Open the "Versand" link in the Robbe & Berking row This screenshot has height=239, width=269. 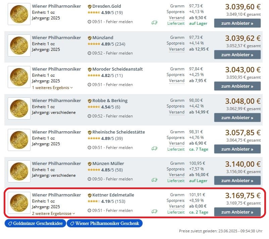[x=176, y=112]
